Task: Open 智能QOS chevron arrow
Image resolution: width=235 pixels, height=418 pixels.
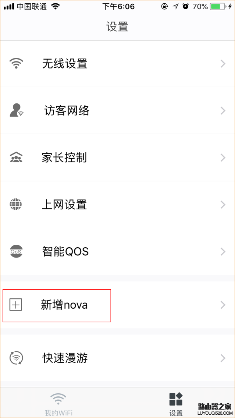Action: coord(222,251)
